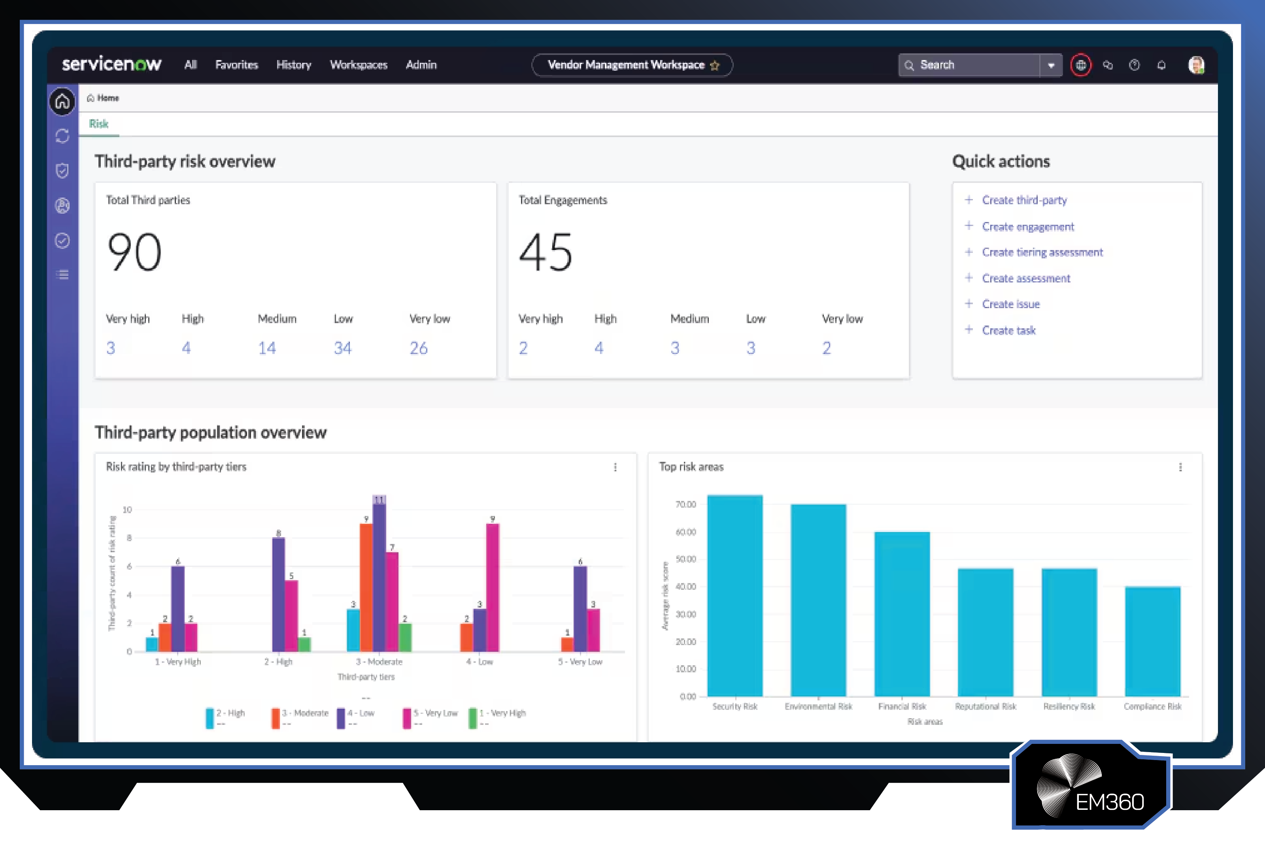Click the globe scope icon in header
This screenshot has width=1265, height=843.
point(1080,65)
